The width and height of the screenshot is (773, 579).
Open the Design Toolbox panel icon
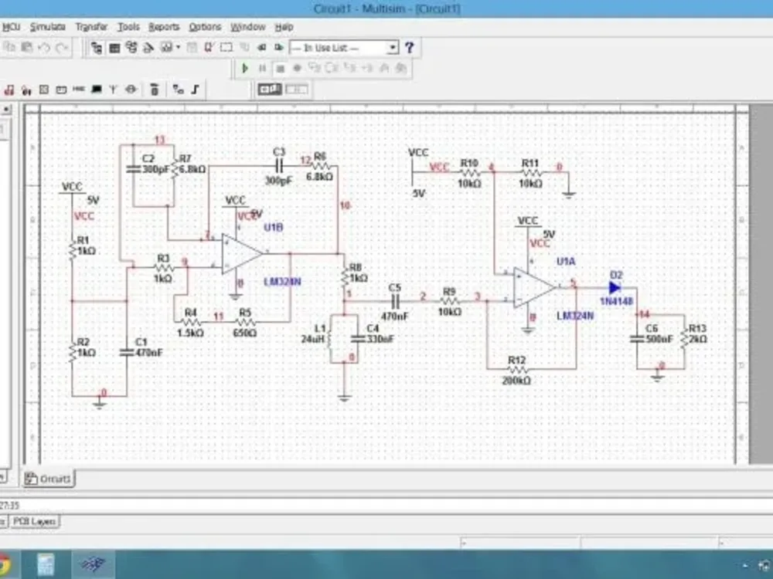coord(97,48)
